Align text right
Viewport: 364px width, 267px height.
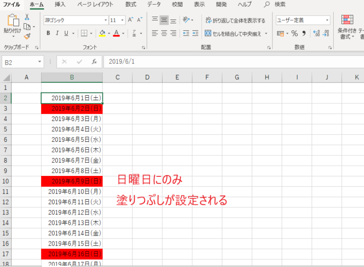click(x=173, y=33)
